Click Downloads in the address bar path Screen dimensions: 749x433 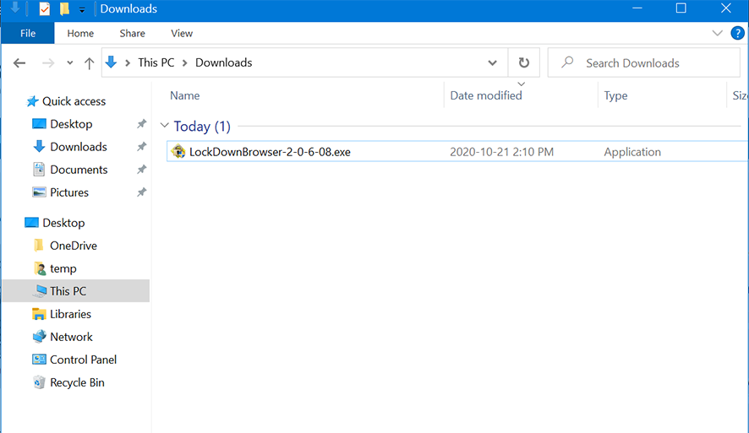(x=223, y=62)
